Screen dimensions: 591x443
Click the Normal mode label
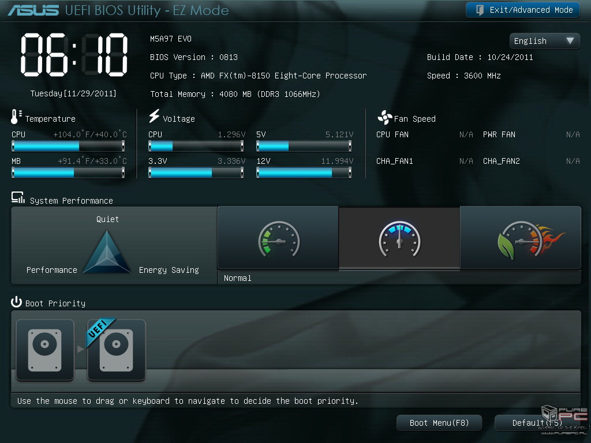[x=237, y=278]
